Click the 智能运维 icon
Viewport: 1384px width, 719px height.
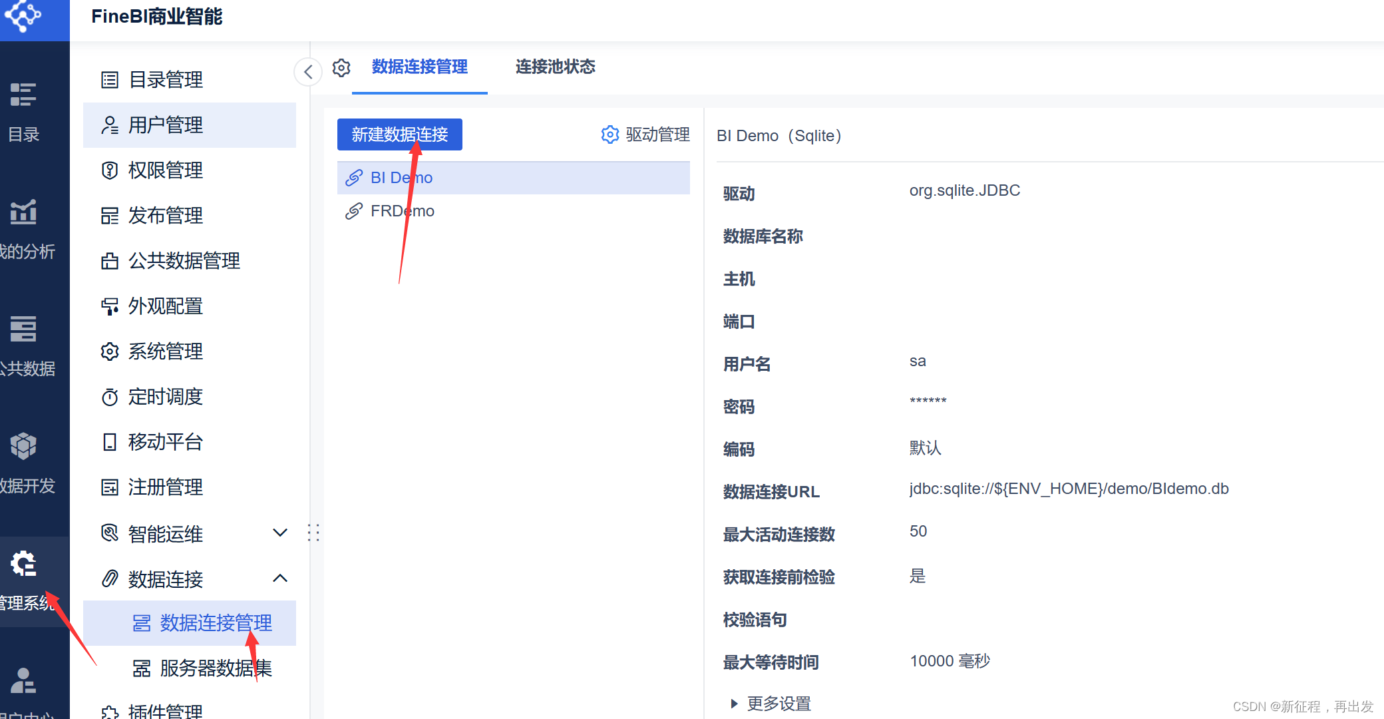[110, 533]
